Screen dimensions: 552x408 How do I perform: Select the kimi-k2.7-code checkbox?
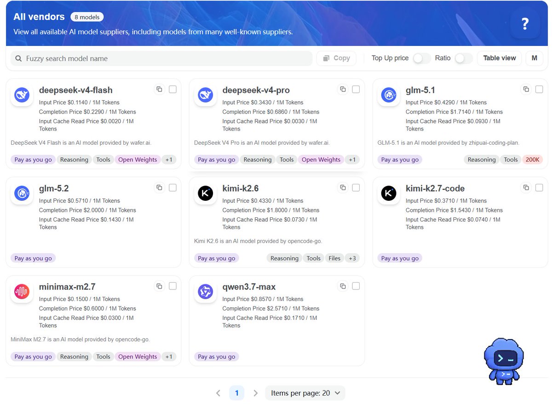click(539, 187)
